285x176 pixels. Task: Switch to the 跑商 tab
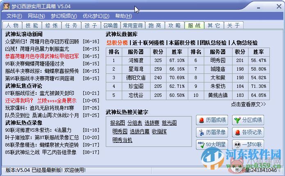155,25
